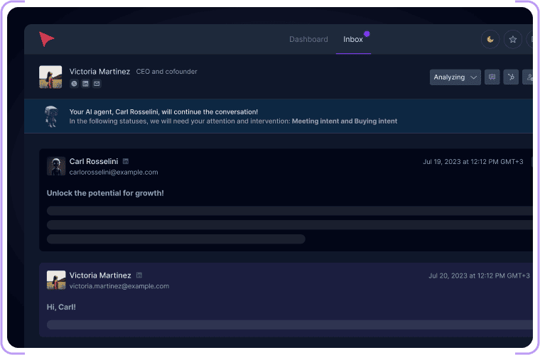The height and width of the screenshot is (355, 540).
Task: Click Victoria Martinez's avatar in her reply
Action: 56,280
